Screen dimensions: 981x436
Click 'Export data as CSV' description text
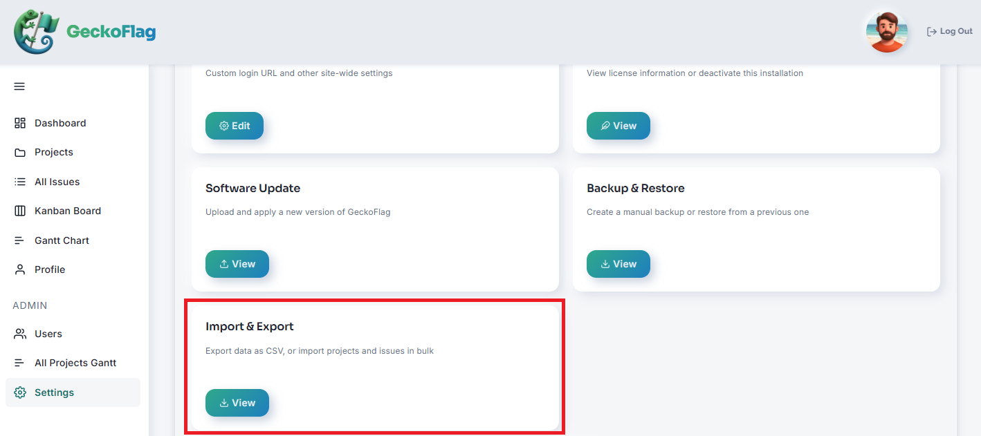pos(320,351)
